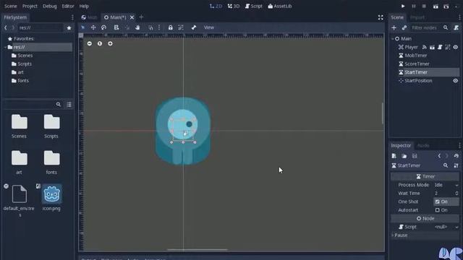Save the current resource in Inspector
The height and width of the screenshot is (260, 463).
pyautogui.click(x=415, y=156)
